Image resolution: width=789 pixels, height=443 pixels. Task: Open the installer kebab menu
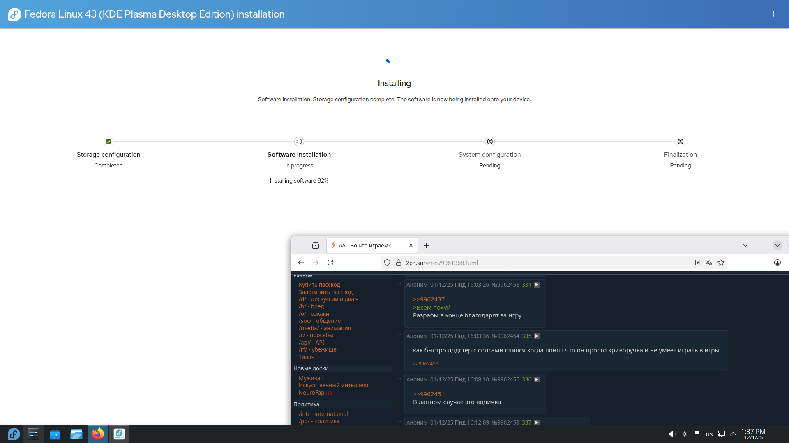(x=773, y=14)
